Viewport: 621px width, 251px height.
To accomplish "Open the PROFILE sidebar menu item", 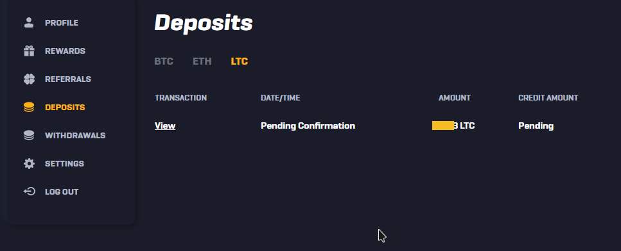I will pyautogui.click(x=62, y=23).
